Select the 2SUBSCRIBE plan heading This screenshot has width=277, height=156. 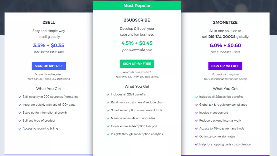(137, 20)
